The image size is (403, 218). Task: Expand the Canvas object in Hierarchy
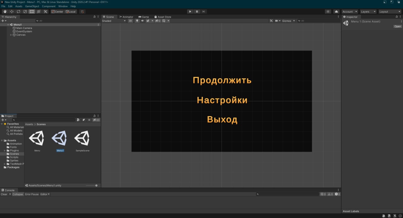(x=11, y=35)
